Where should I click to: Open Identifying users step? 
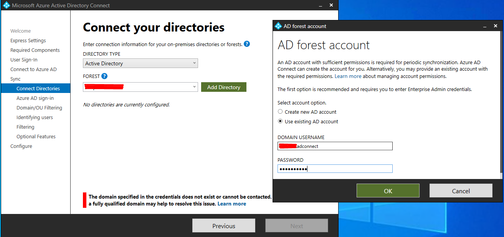[x=35, y=117]
